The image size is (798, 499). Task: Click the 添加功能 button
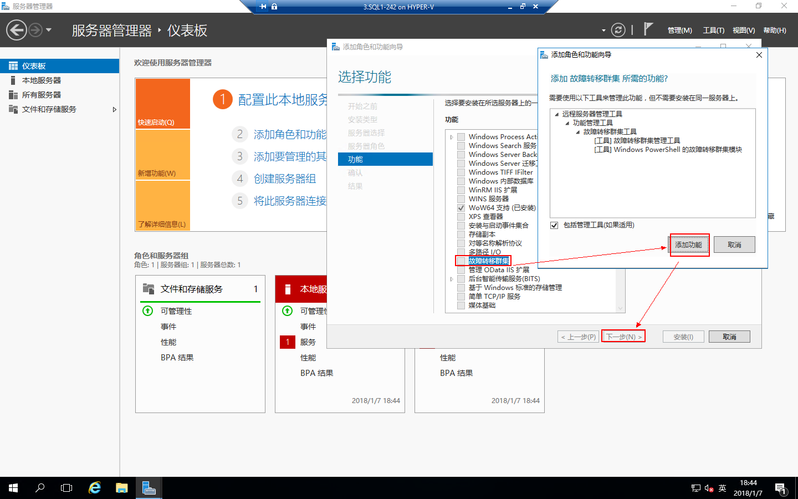pos(689,245)
